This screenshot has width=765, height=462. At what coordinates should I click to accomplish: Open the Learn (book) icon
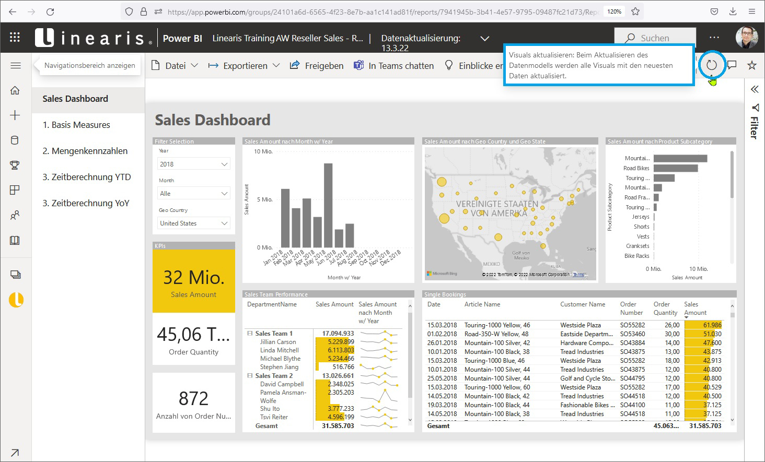coord(15,240)
